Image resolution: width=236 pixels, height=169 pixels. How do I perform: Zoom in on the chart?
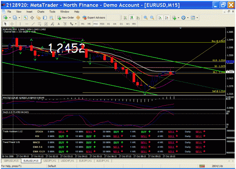(x=145, y=18)
